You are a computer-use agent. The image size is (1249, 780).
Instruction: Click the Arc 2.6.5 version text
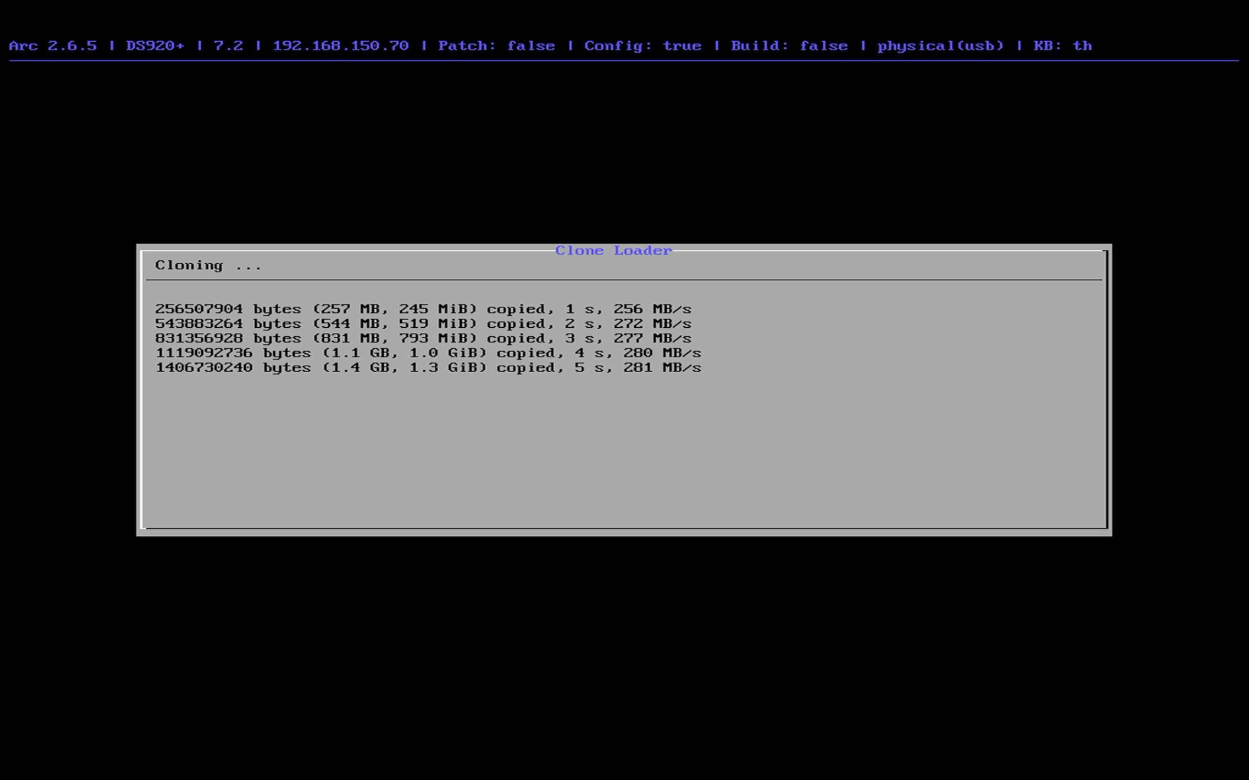tap(52, 46)
